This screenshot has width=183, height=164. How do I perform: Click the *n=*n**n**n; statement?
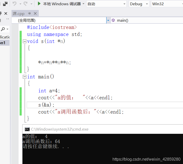coord(54,62)
